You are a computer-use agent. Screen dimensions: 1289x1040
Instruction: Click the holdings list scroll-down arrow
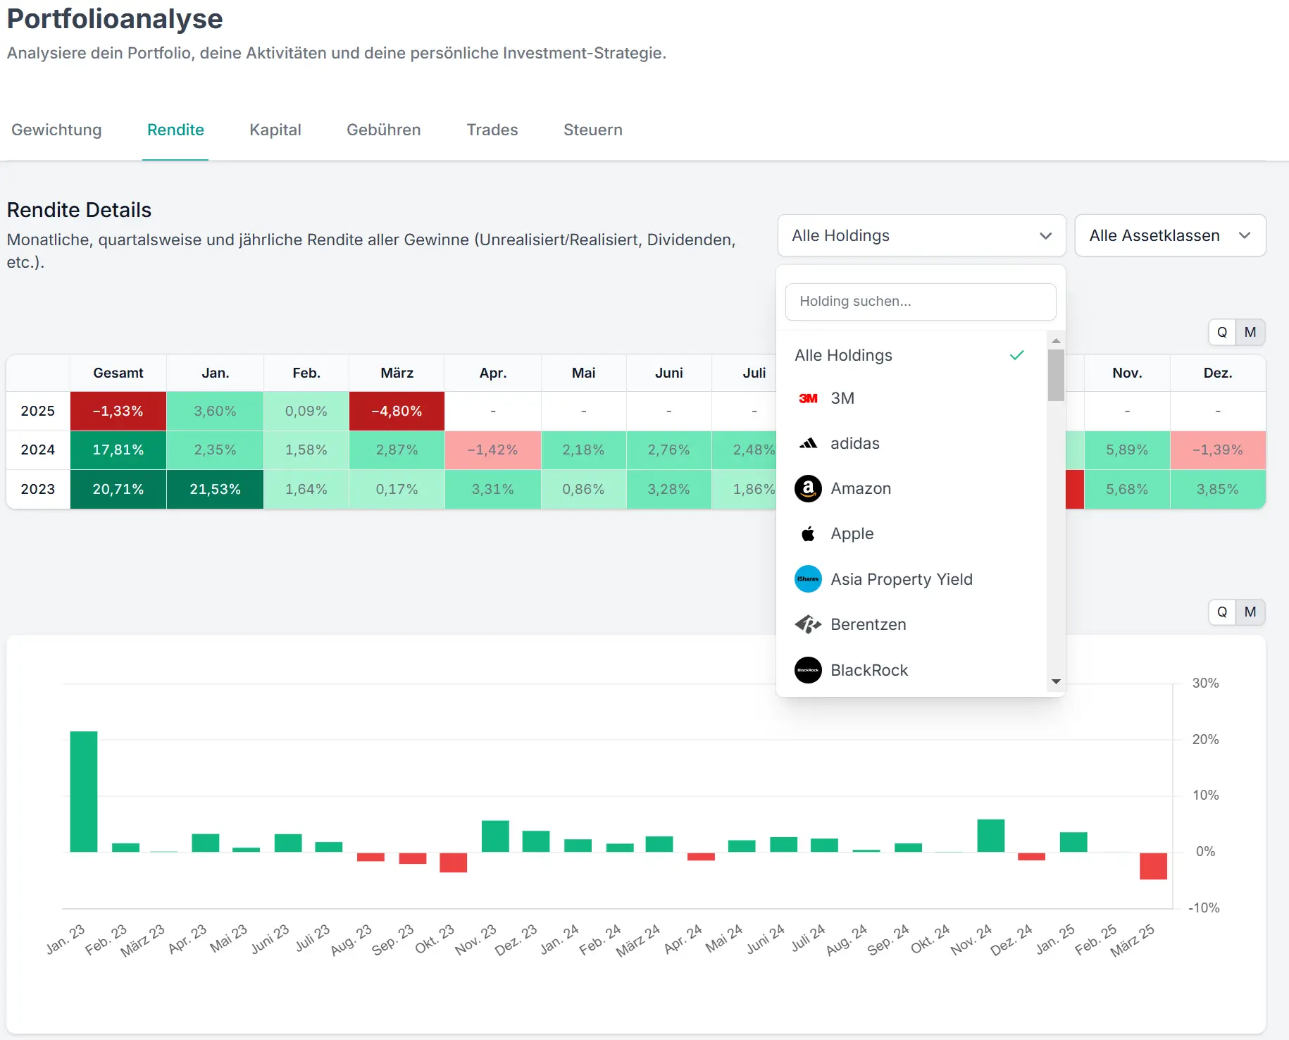coord(1056,681)
